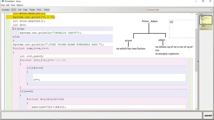Click the '//prime' comment
214x120 pixels.
point(60,60)
